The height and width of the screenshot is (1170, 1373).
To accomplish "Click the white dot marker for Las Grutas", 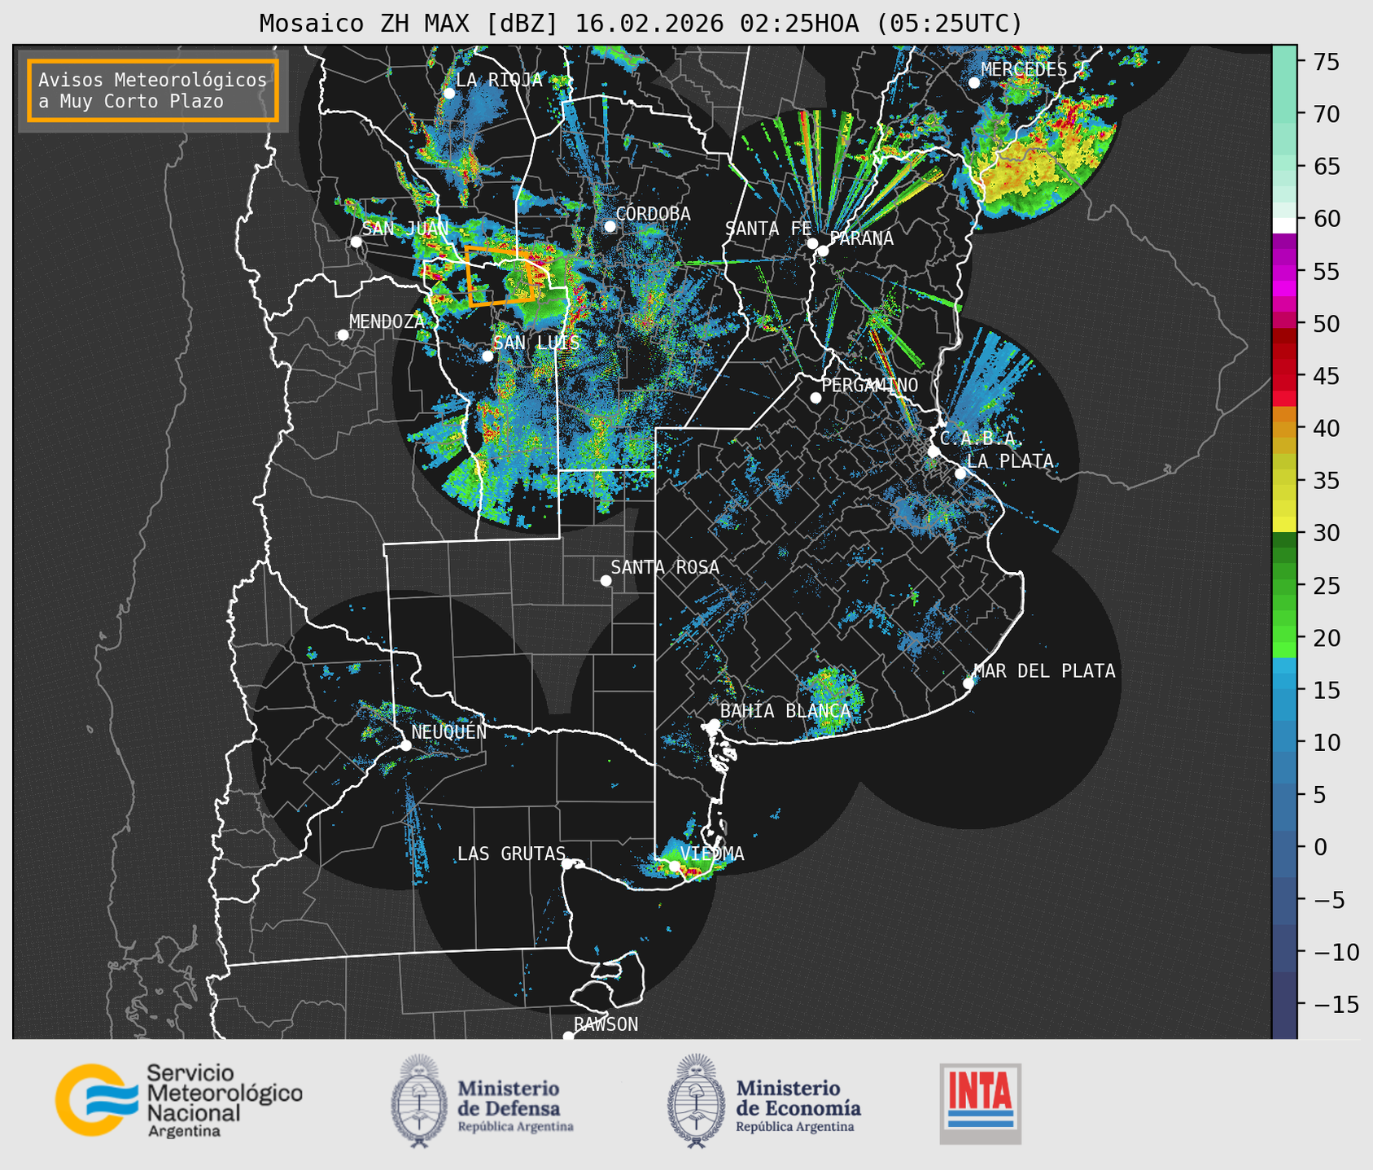I will [x=567, y=864].
